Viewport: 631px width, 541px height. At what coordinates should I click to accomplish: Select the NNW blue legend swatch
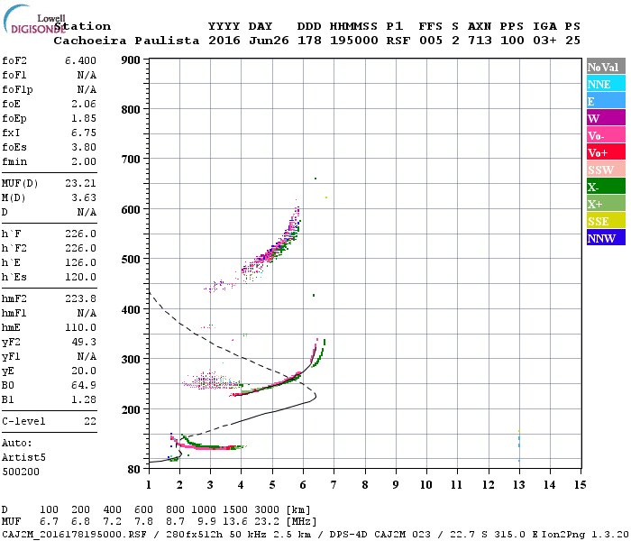606,238
